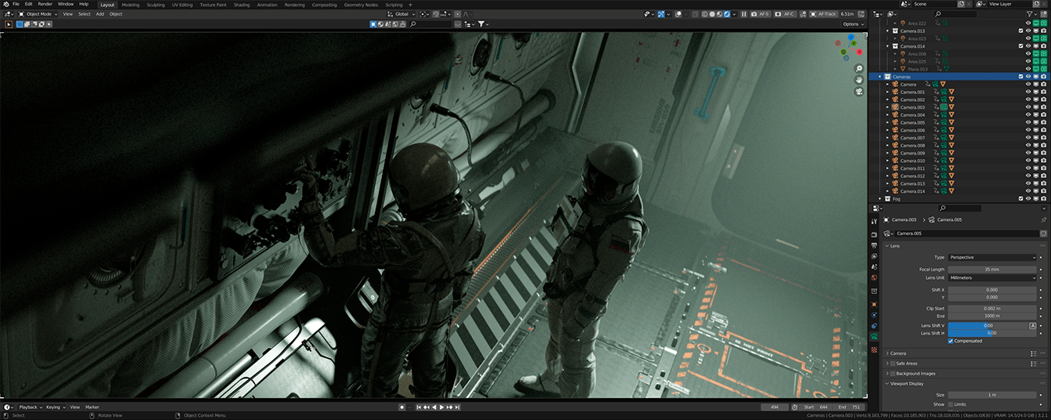
Task: Enable the Safe Areas checkbox
Action: (893, 364)
